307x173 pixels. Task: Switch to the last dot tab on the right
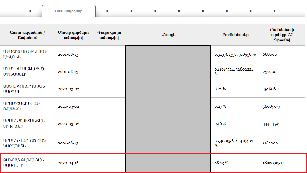pyautogui.click(x=274, y=11)
